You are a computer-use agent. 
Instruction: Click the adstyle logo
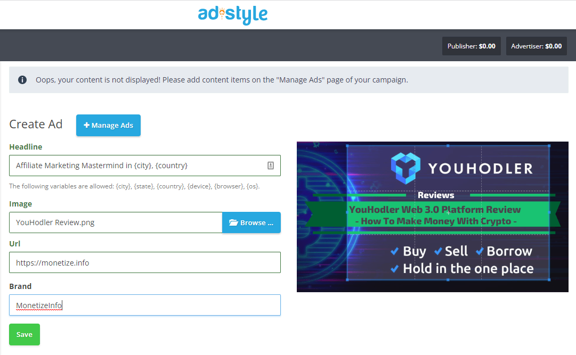point(232,15)
